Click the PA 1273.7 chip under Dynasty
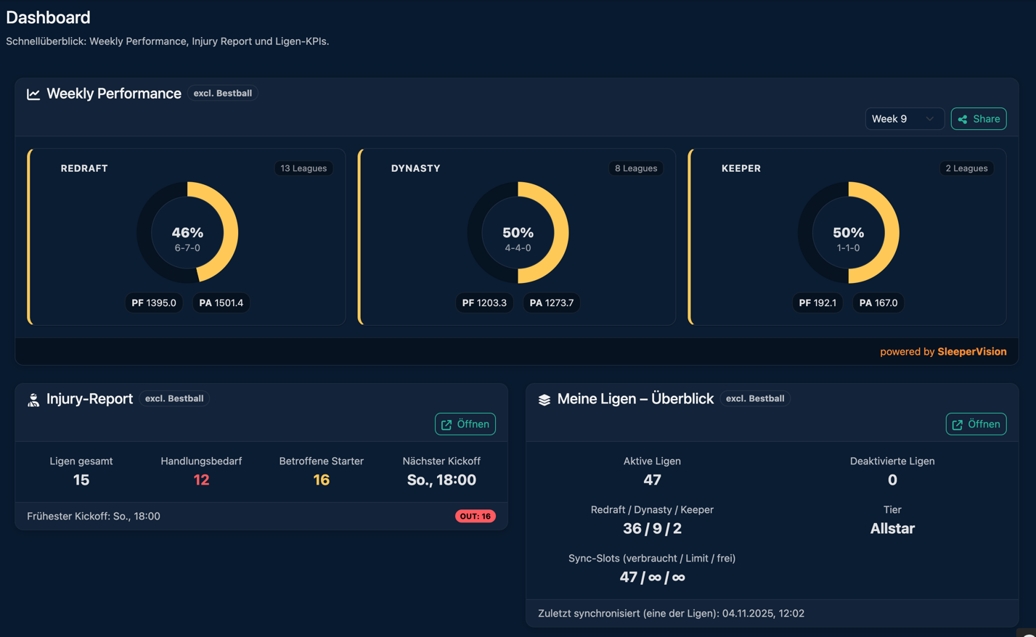Image resolution: width=1036 pixels, height=637 pixels. tap(551, 303)
